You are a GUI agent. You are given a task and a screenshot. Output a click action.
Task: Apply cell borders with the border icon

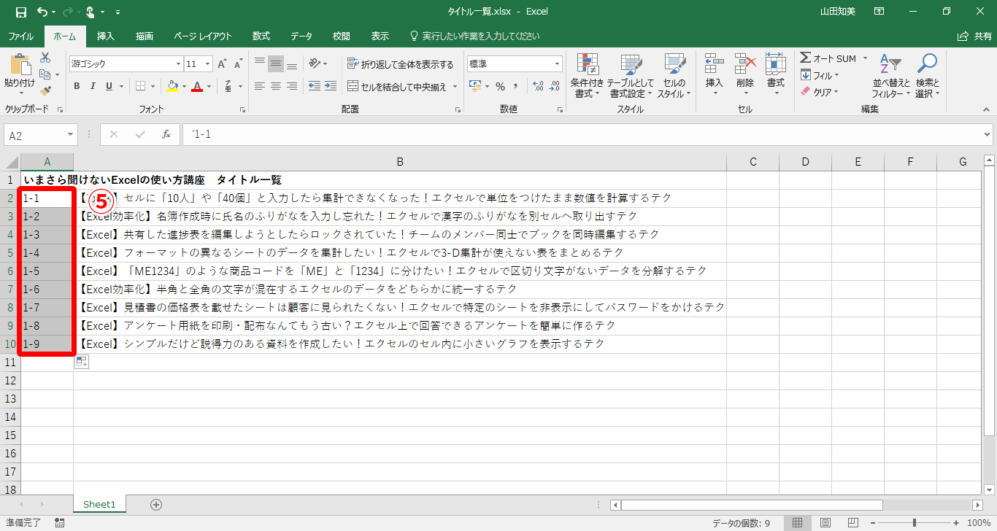[140, 86]
